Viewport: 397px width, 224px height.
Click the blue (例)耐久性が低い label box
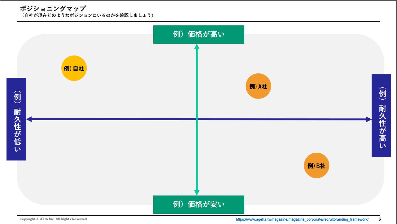tap(16, 119)
